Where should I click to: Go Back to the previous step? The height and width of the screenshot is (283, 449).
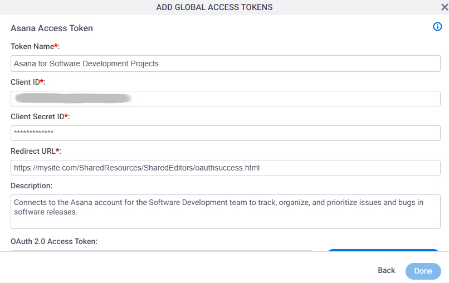pyautogui.click(x=386, y=270)
